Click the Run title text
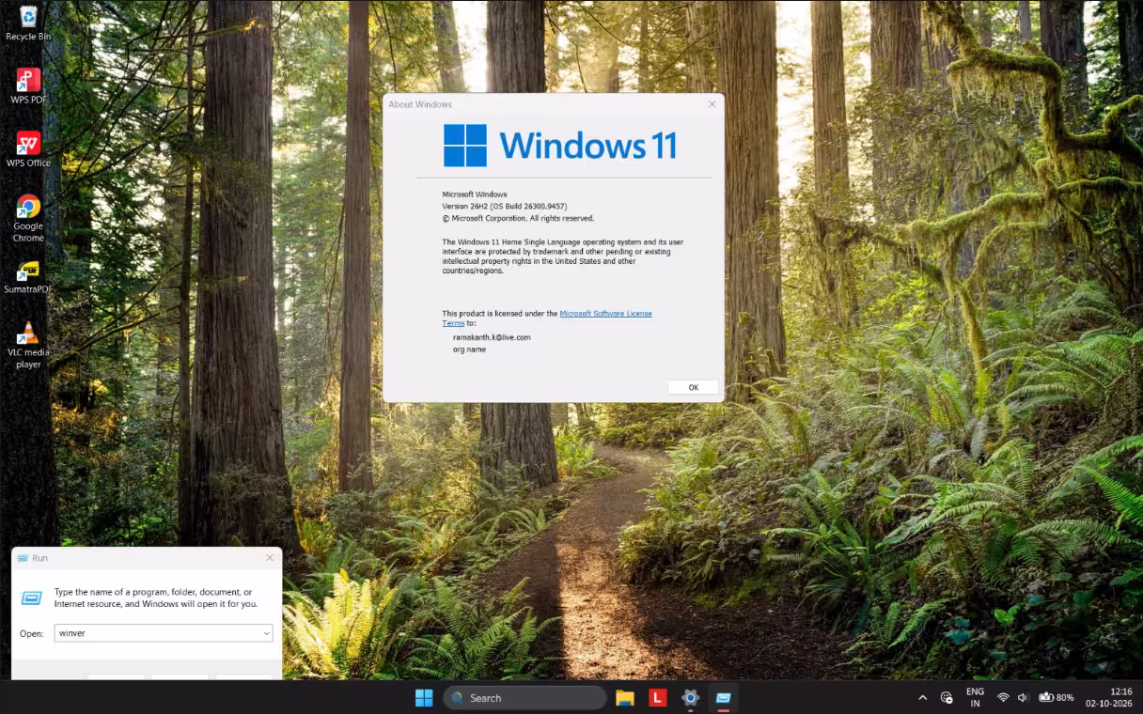 click(39, 558)
